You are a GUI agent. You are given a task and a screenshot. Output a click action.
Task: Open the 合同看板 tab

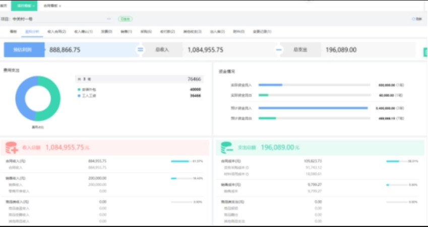pyautogui.click(x=50, y=6)
